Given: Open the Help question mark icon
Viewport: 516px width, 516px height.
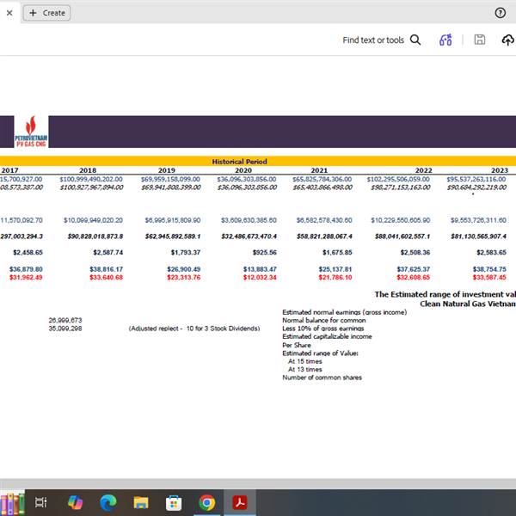Looking at the screenshot, I should (x=501, y=13).
